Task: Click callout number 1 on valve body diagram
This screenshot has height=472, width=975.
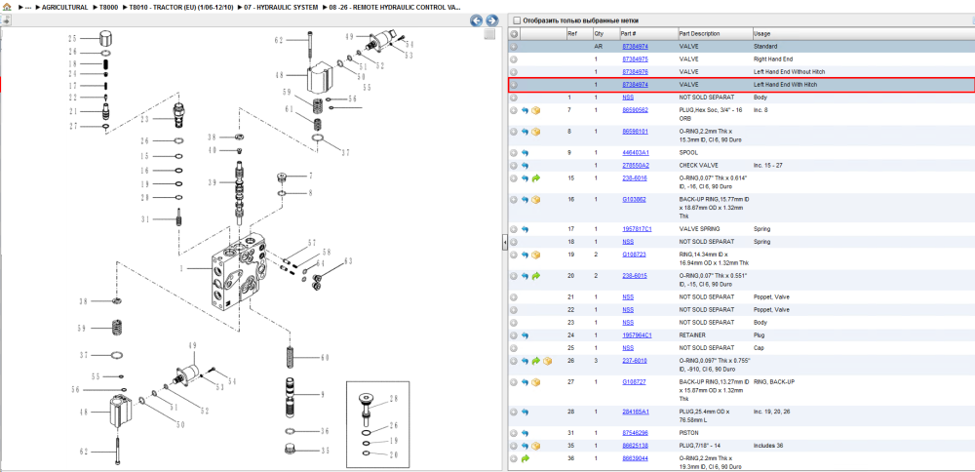Action: tap(182, 268)
